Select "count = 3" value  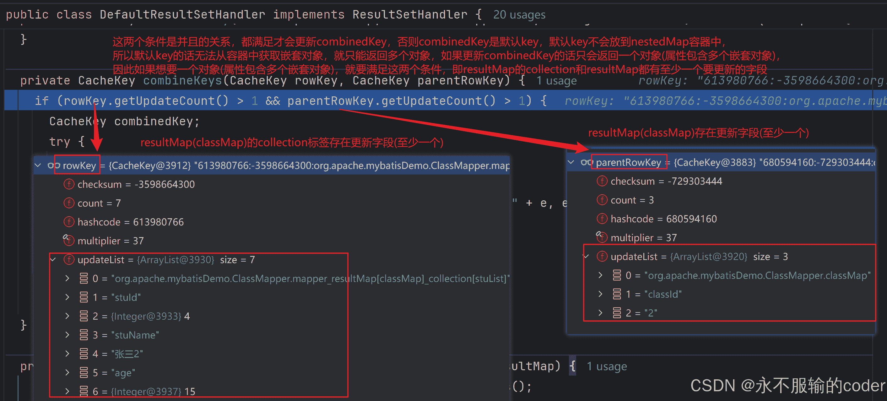[x=632, y=200]
